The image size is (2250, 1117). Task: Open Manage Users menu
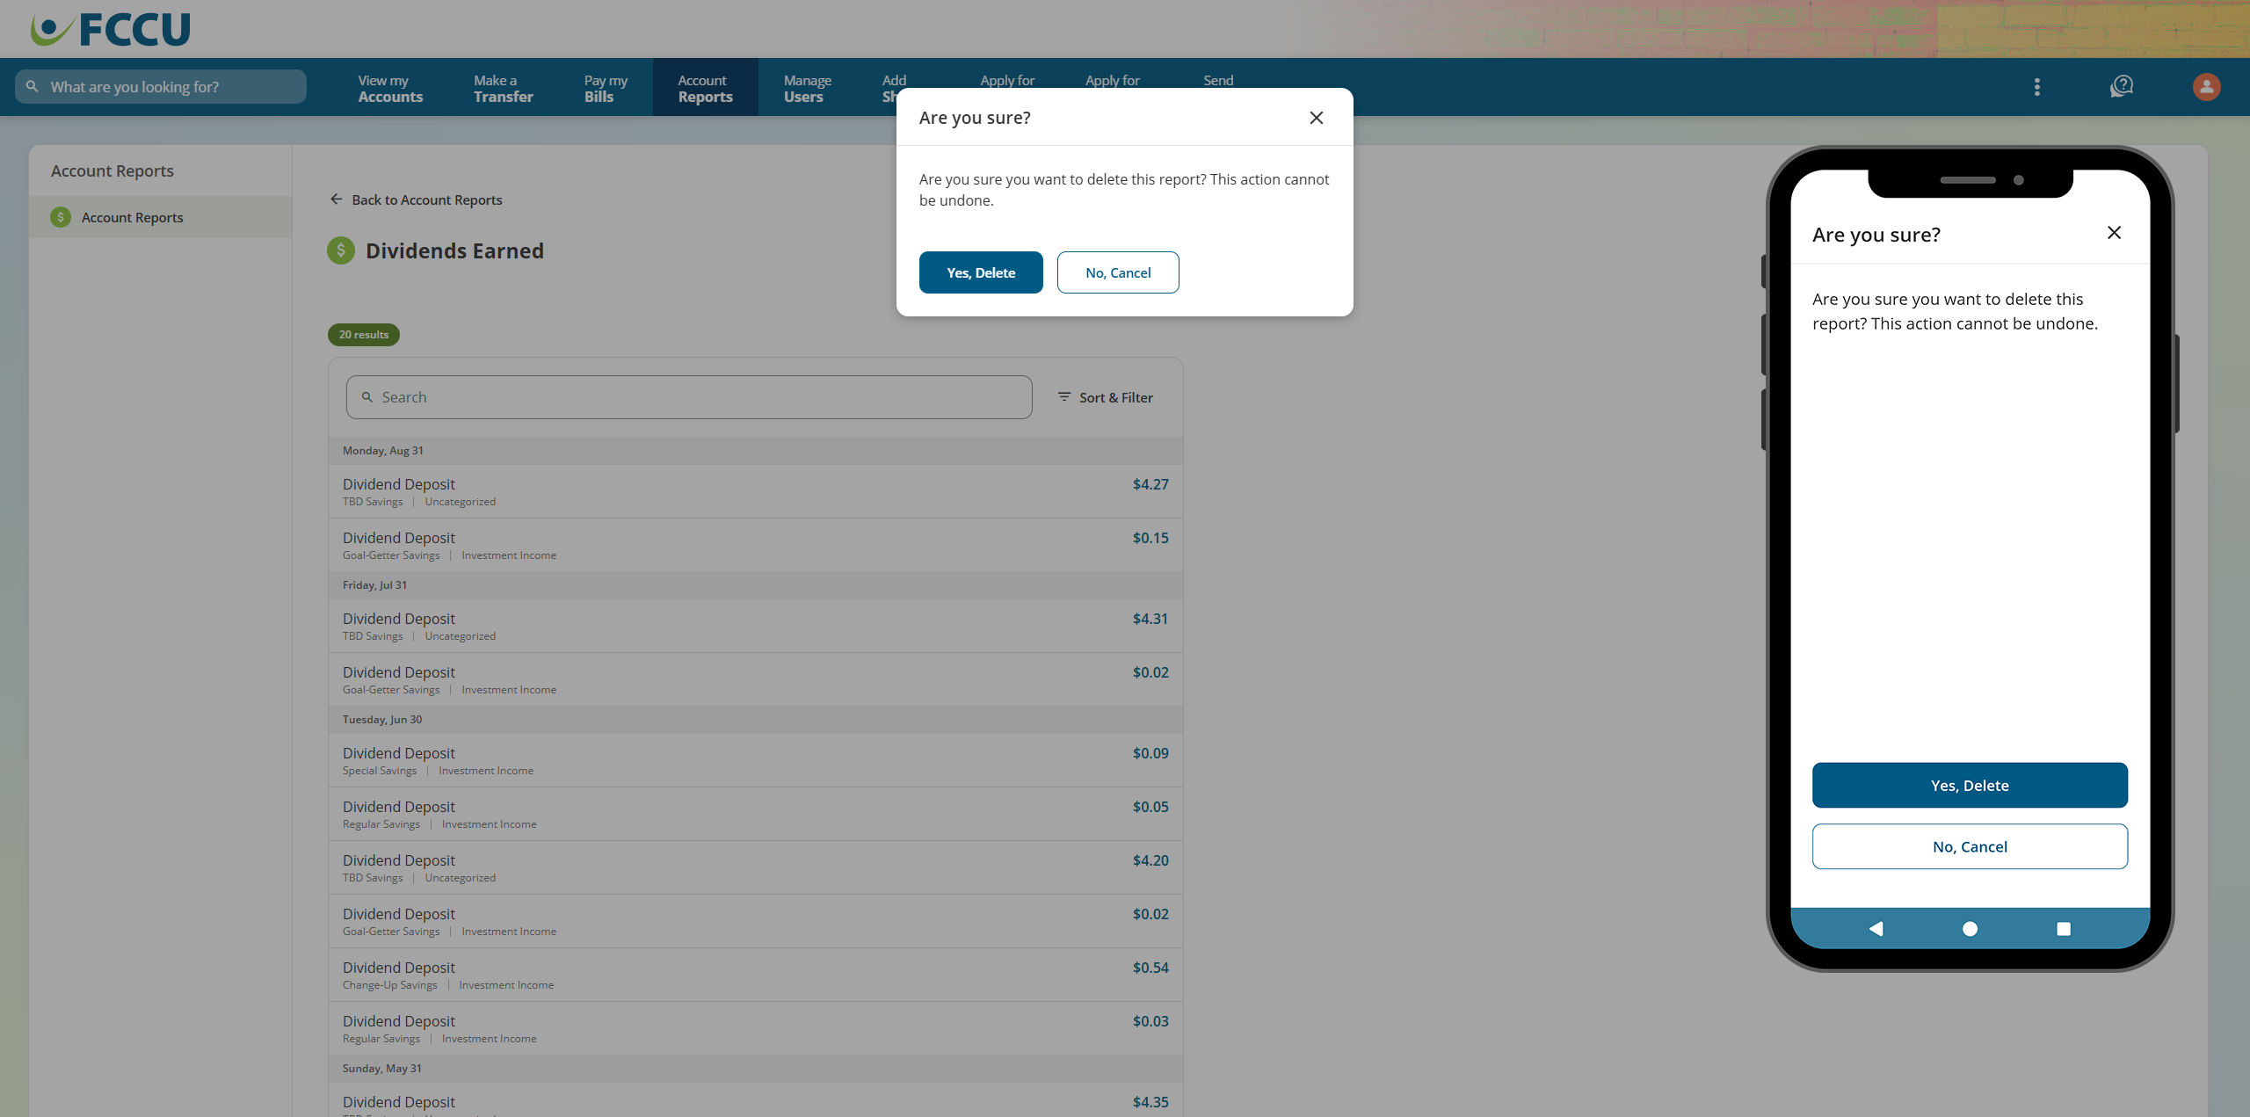(x=808, y=88)
